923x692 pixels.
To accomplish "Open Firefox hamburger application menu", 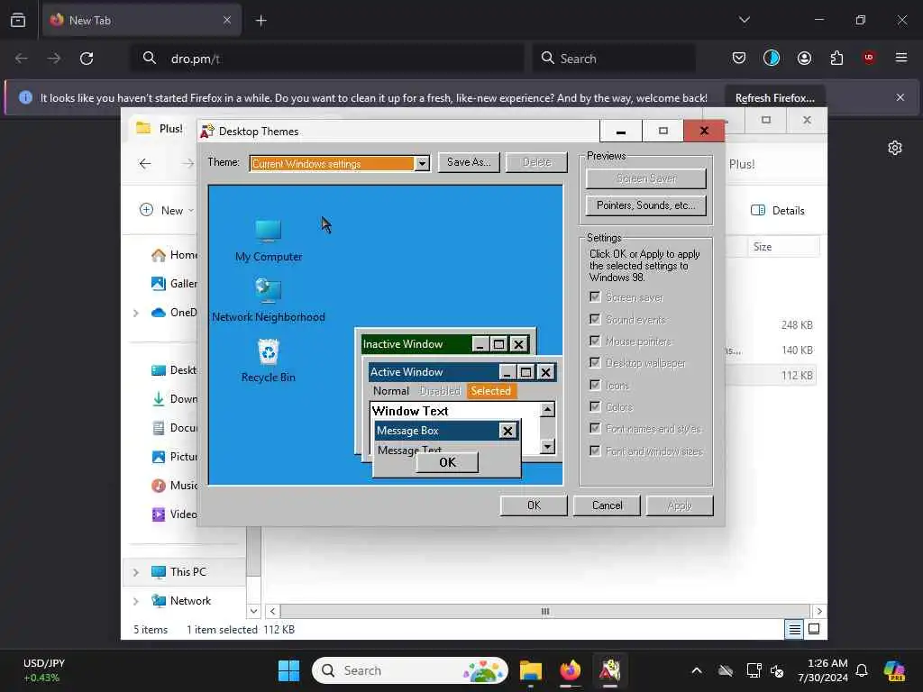I will [901, 58].
